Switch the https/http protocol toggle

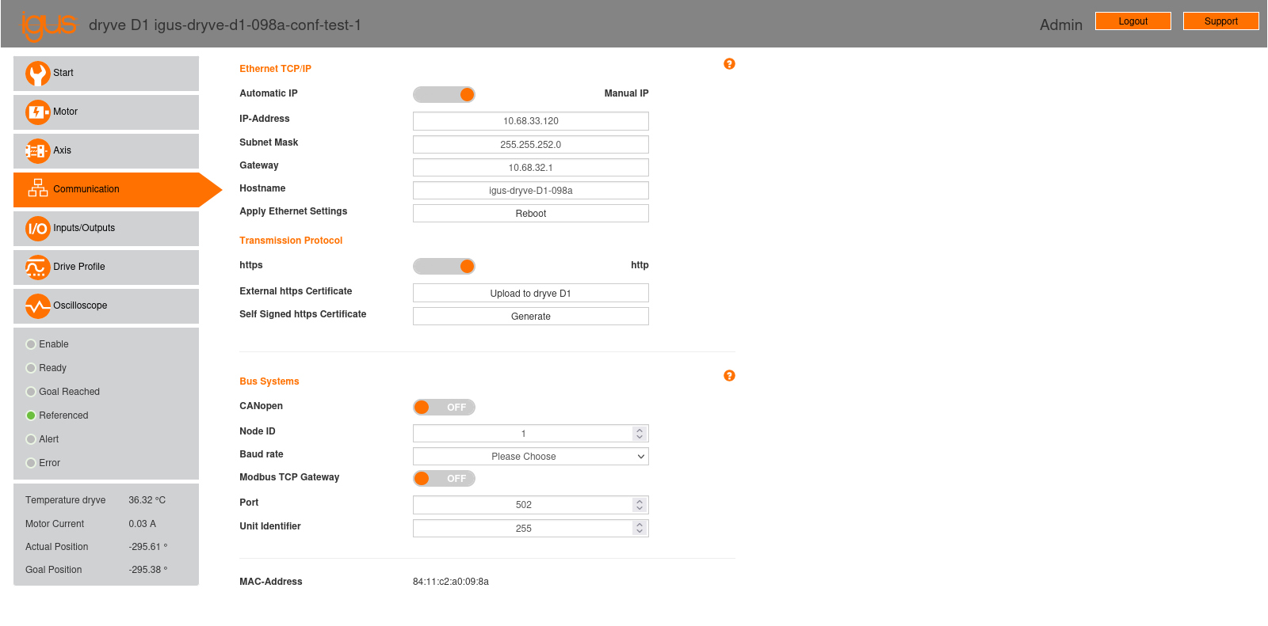click(444, 267)
